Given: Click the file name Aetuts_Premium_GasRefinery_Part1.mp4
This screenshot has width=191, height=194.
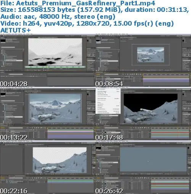Looking at the screenshot, I should pyautogui.click(x=86, y=3).
